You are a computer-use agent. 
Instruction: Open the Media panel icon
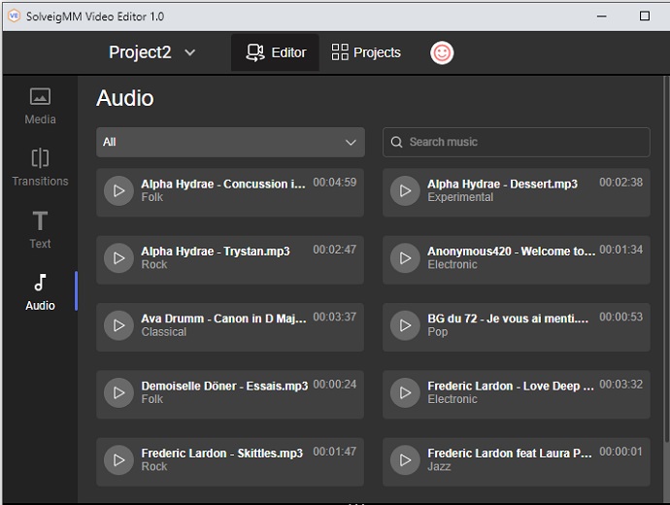tap(40, 96)
